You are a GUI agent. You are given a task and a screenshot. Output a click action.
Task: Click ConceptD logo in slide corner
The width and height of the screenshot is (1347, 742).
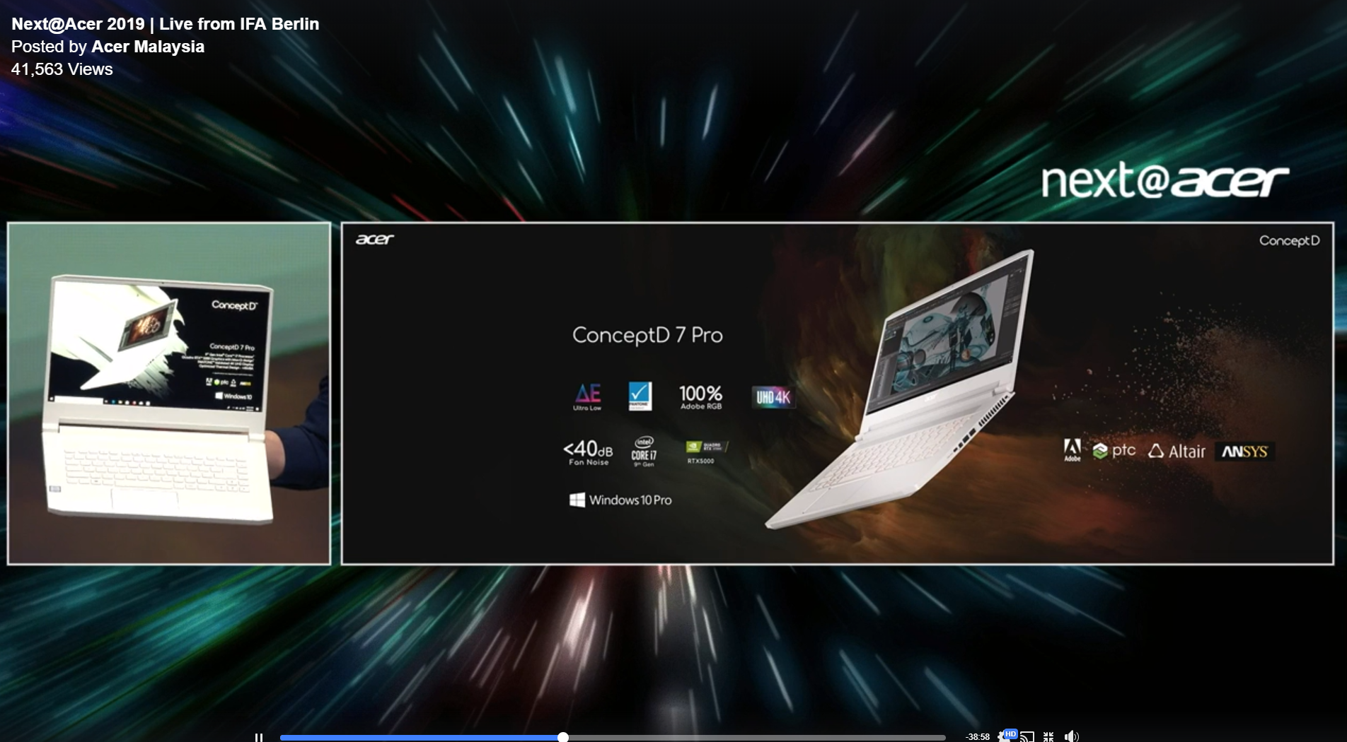(1289, 241)
